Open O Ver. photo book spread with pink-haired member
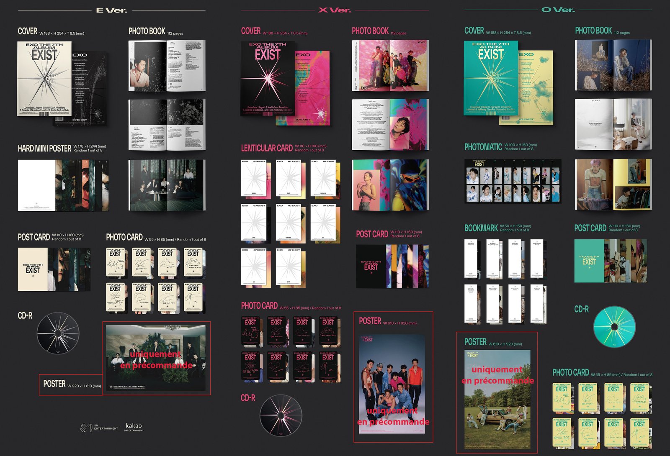 coord(613,184)
